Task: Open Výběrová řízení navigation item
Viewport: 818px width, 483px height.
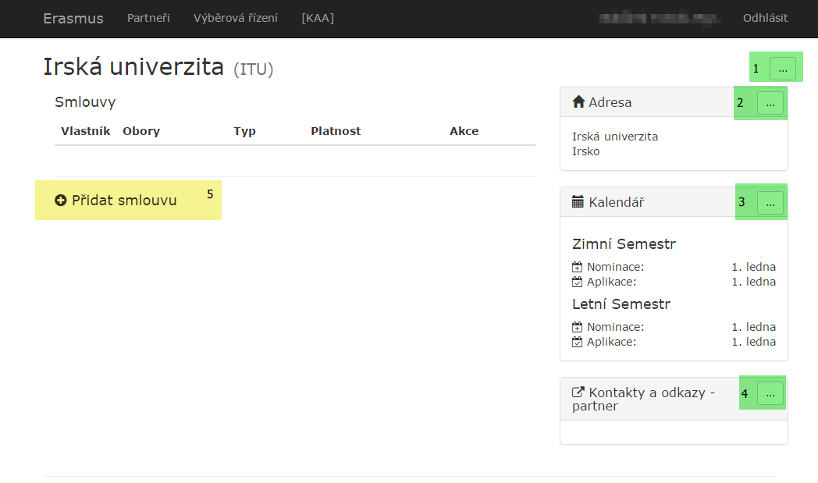Action: pyautogui.click(x=236, y=18)
